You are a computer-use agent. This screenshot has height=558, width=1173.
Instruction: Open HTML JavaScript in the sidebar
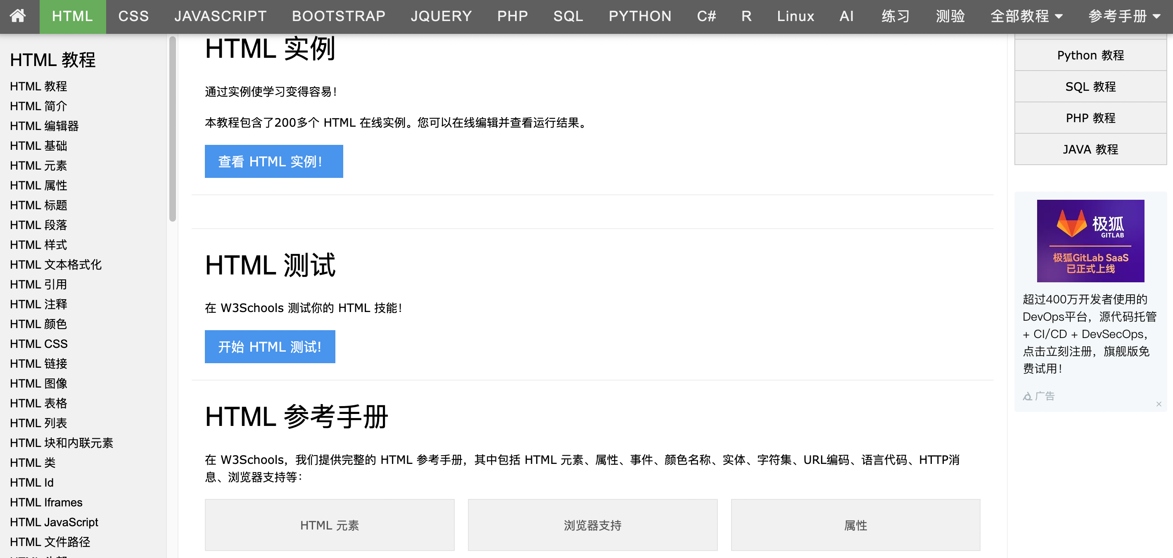54,522
